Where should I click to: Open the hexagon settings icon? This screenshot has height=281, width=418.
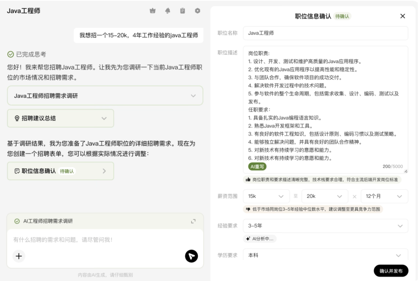click(x=197, y=11)
